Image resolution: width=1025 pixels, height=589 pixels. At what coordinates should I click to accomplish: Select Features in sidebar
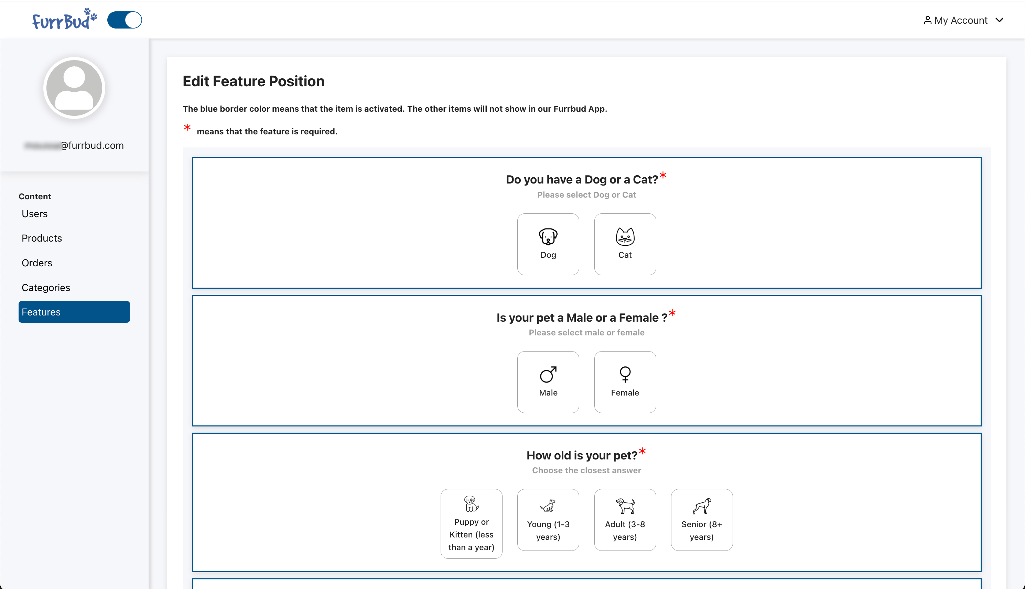tap(74, 312)
